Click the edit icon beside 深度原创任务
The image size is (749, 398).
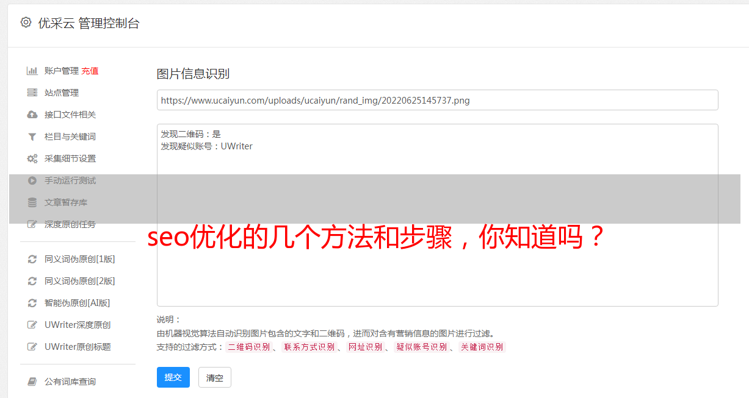tap(32, 224)
